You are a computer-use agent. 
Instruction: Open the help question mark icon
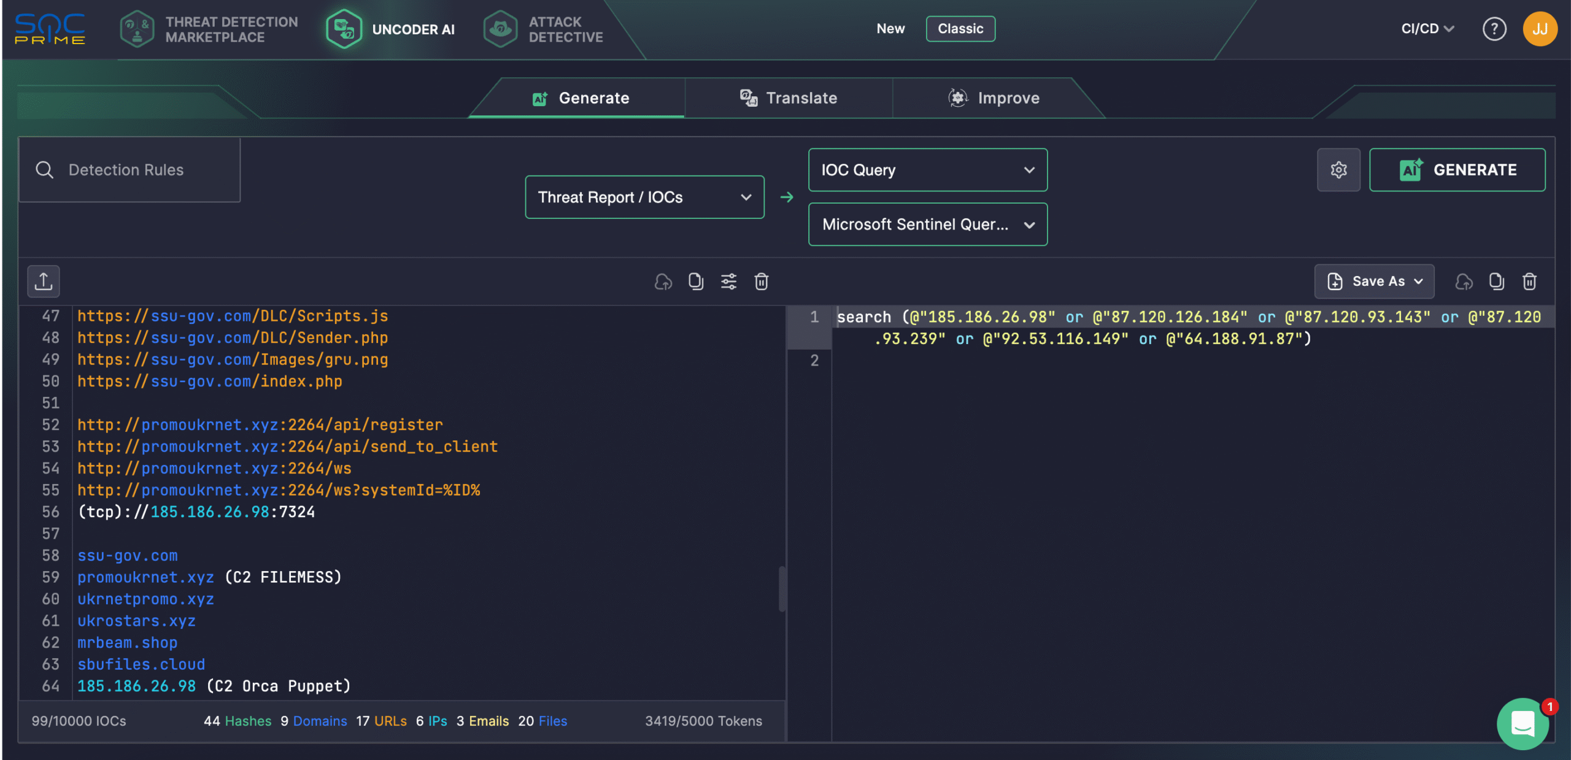point(1494,28)
